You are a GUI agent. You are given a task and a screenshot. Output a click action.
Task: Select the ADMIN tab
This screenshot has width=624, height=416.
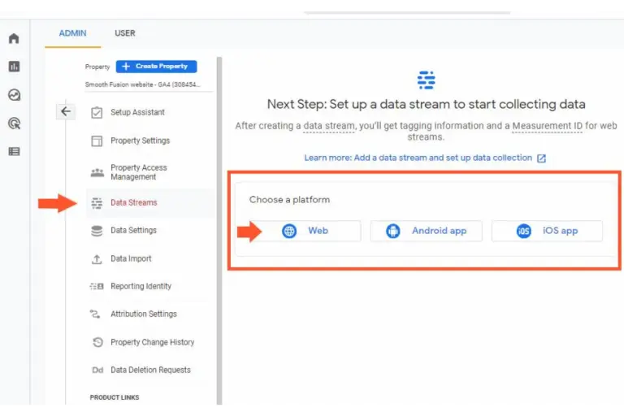(x=72, y=33)
